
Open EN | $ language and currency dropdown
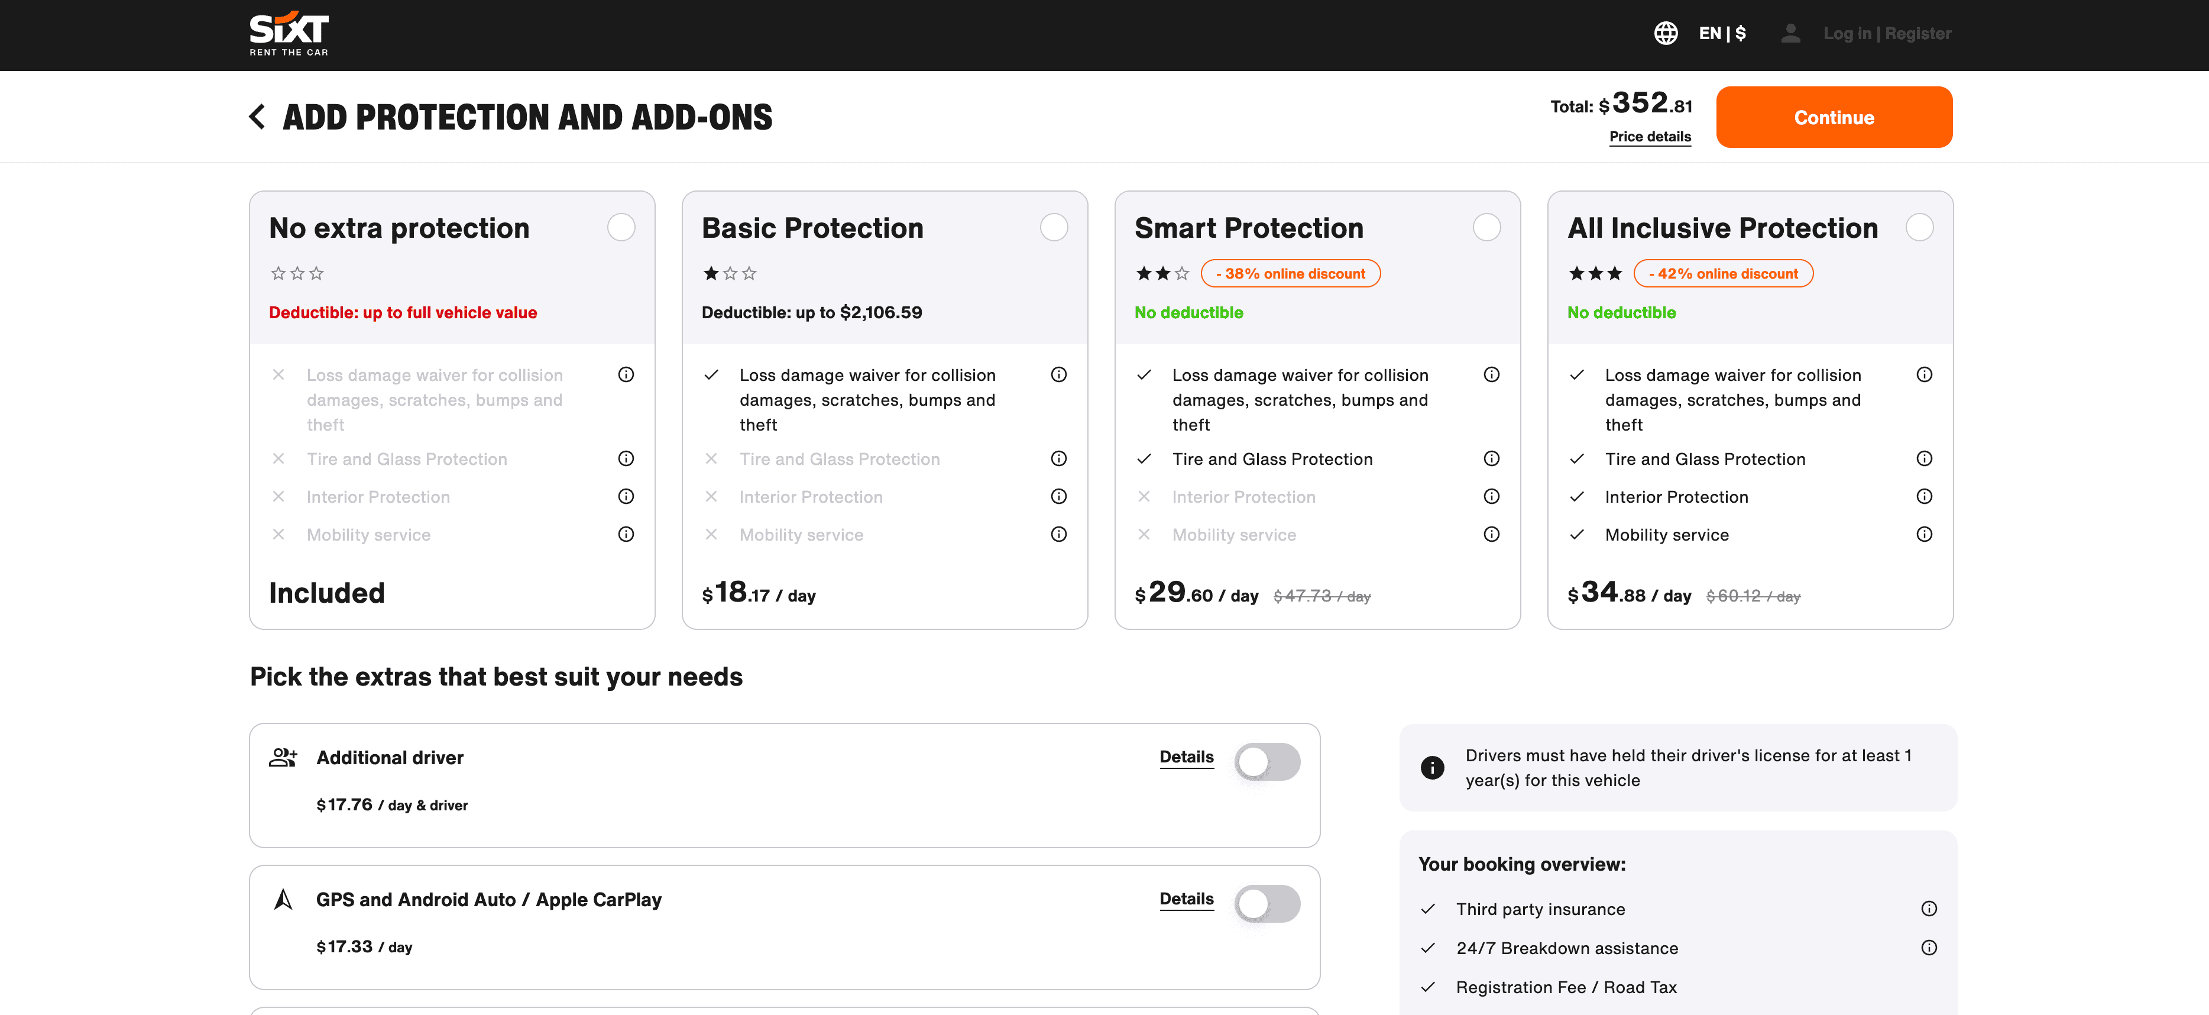click(x=1722, y=34)
